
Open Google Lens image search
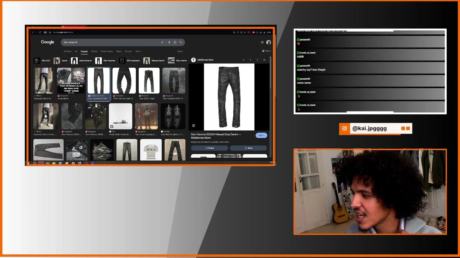tap(175, 42)
